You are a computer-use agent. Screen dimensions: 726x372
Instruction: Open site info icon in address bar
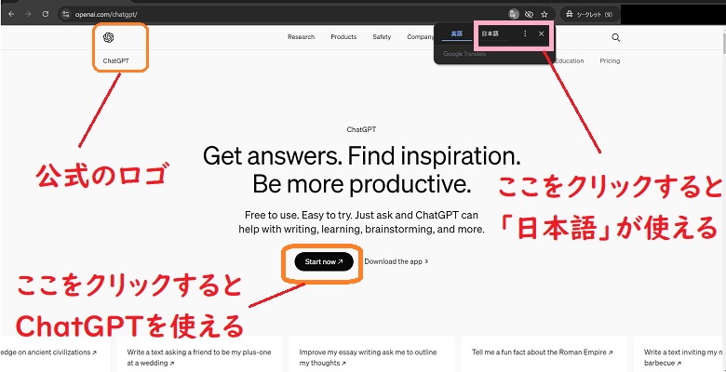click(x=66, y=14)
